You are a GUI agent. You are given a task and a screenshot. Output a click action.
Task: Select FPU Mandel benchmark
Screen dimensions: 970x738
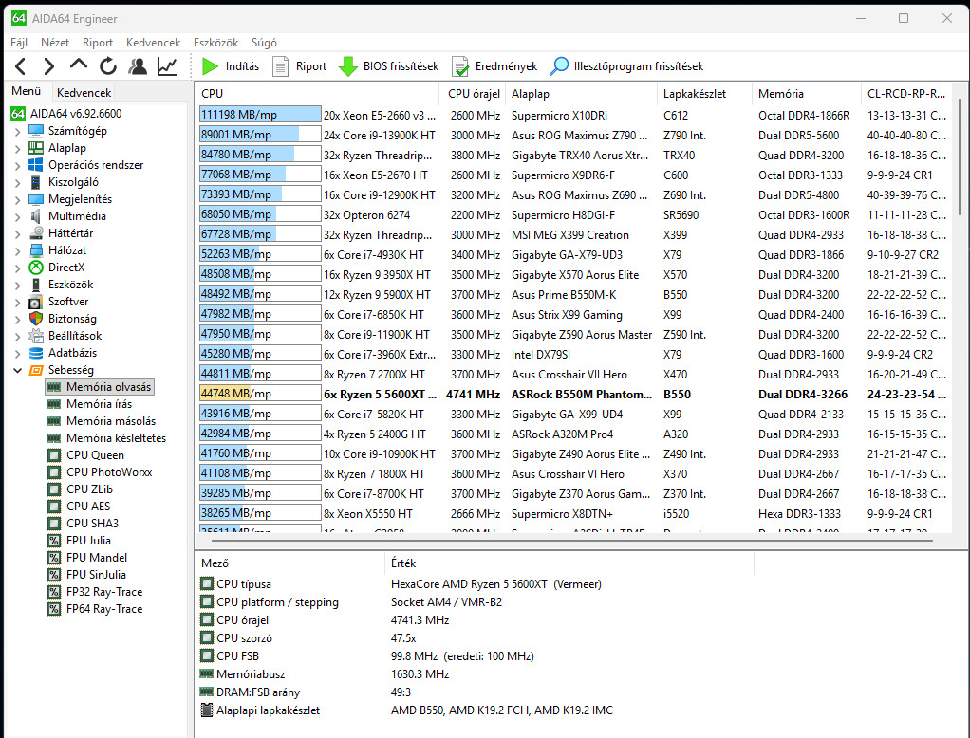tap(87, 558)
